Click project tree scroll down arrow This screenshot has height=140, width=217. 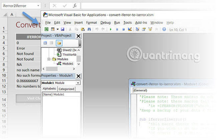point(78,64)
